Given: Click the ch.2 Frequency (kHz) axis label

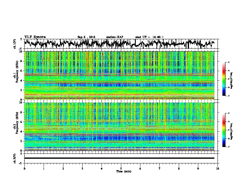Looking at the screenshot, I should [x=17, y=123].
